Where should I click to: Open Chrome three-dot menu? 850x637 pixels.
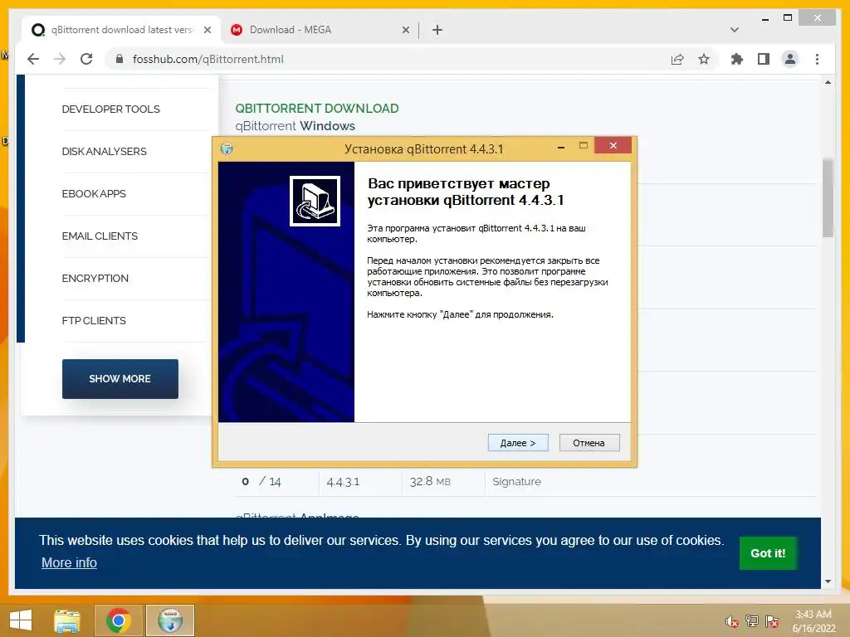817,59
